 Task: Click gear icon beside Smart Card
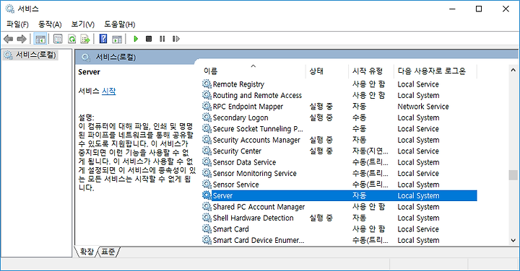pos(207,229)
